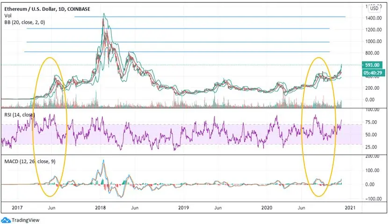Click the RSI 25.00 axis value

371,147
